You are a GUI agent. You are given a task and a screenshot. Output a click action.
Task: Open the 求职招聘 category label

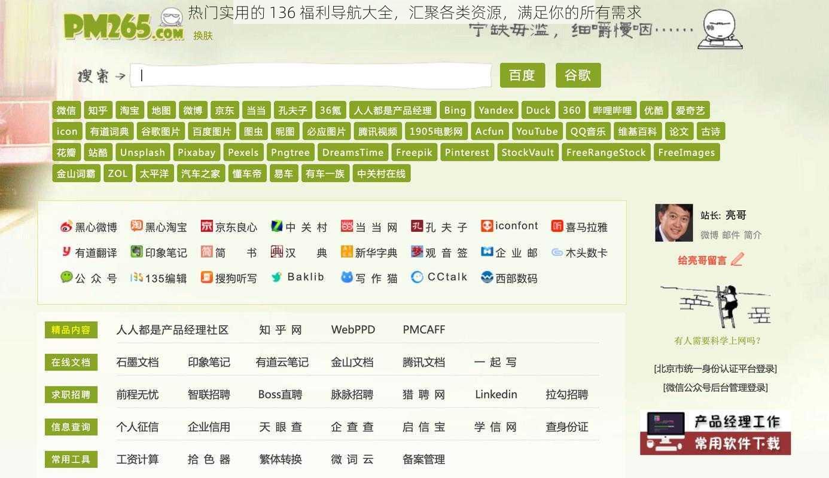pos(71,394)
